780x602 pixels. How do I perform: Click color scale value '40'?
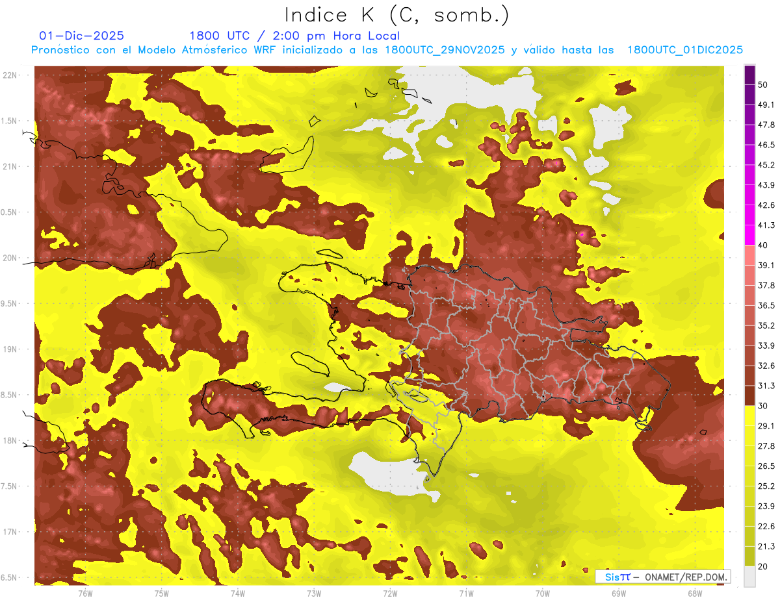point(764,245)
